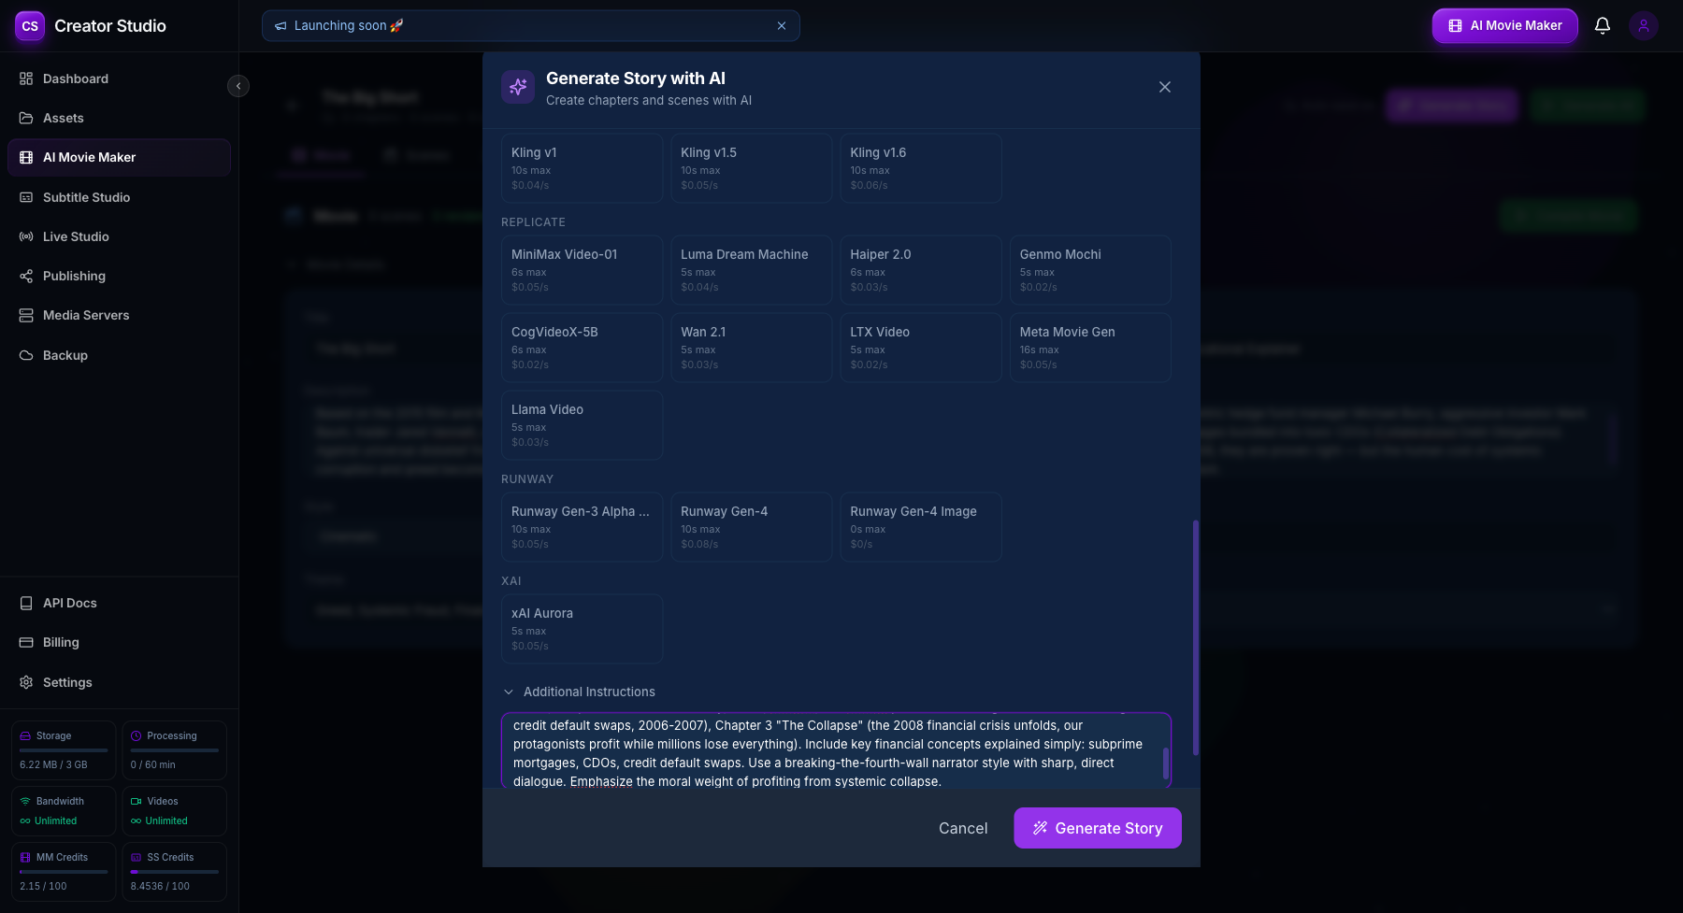Close the Generate Story dialog
1683x913 pixels.
click(1165, 87)
